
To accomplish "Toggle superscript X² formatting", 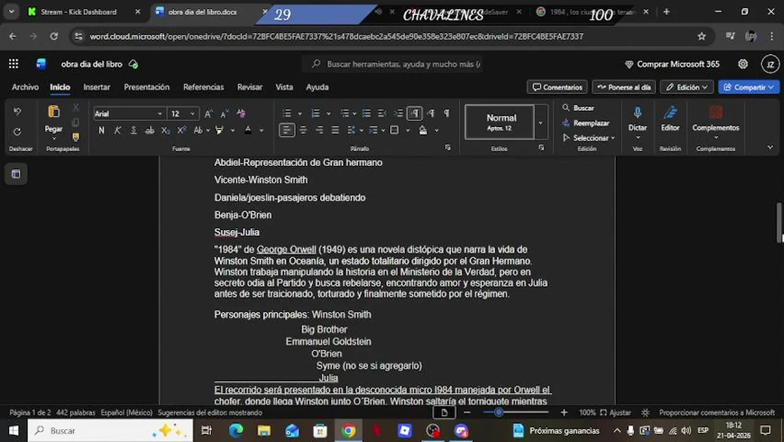I will point(182,130).
